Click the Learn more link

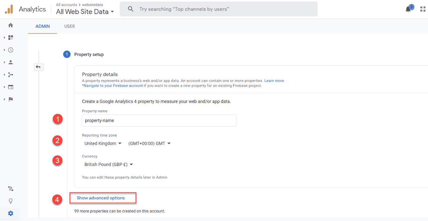(x=274, y=81)
